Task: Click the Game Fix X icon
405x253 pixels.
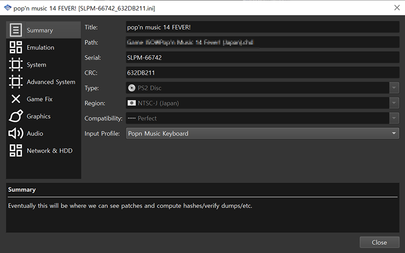Action: (16, 99)
